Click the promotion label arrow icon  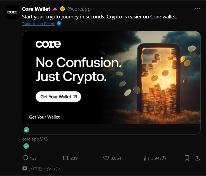[x=25, y=168]
